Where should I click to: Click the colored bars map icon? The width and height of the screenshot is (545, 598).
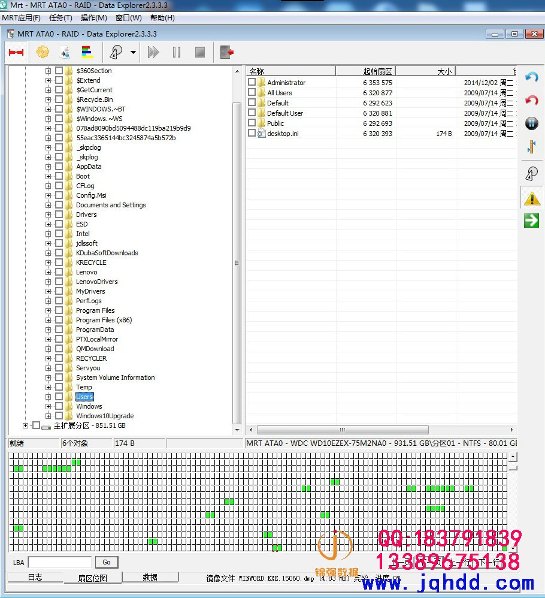[87, 52]
